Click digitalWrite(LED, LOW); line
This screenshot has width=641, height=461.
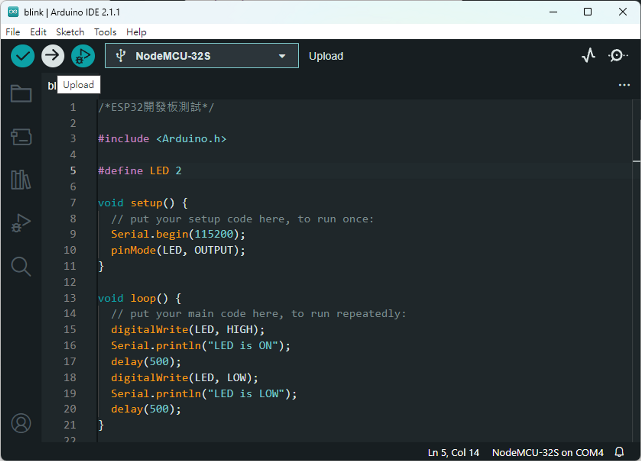[184, 377]
